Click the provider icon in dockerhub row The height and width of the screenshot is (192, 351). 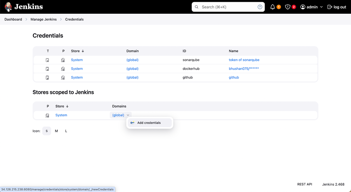pyautogui.click(x=63, y=69)
